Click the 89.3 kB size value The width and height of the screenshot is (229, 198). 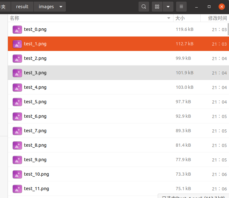[x=183, y=131]
